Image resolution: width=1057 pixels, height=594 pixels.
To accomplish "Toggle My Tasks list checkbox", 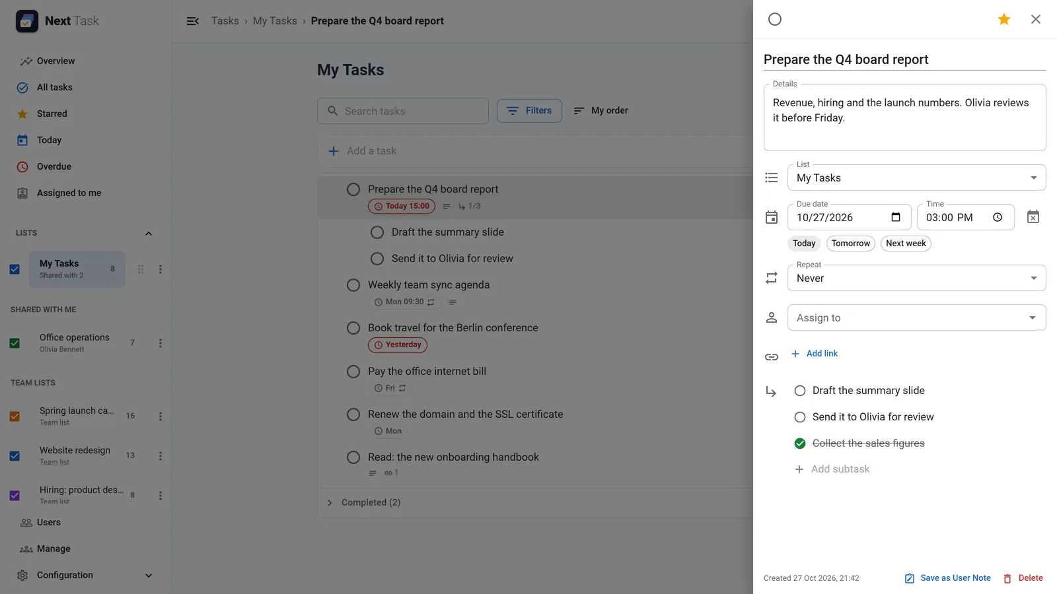I will (x=15, y=269).
